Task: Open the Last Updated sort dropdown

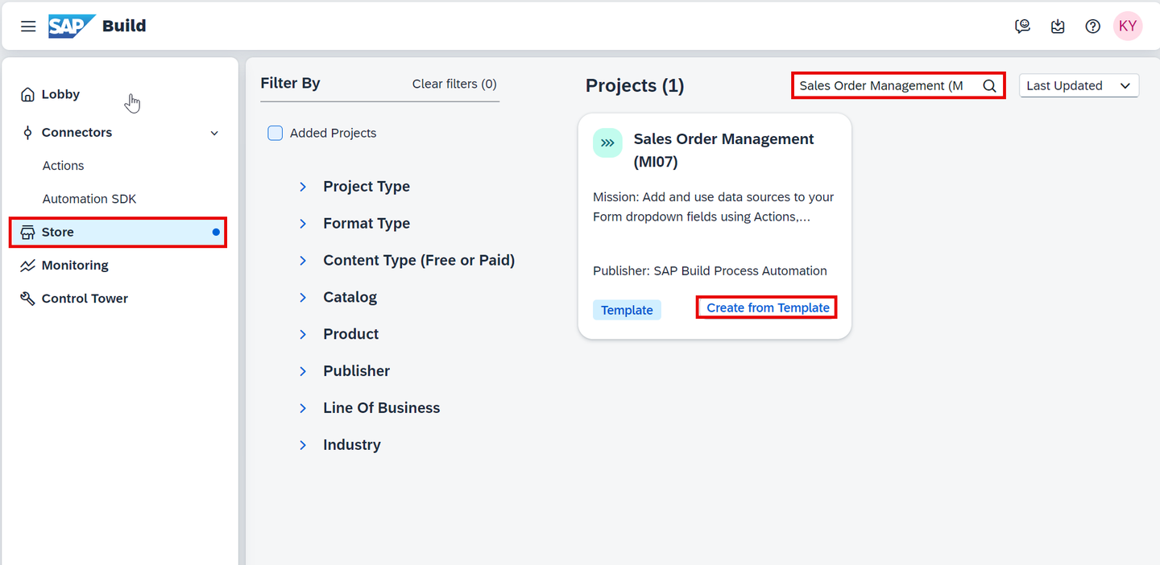Action: (1079, 85)
